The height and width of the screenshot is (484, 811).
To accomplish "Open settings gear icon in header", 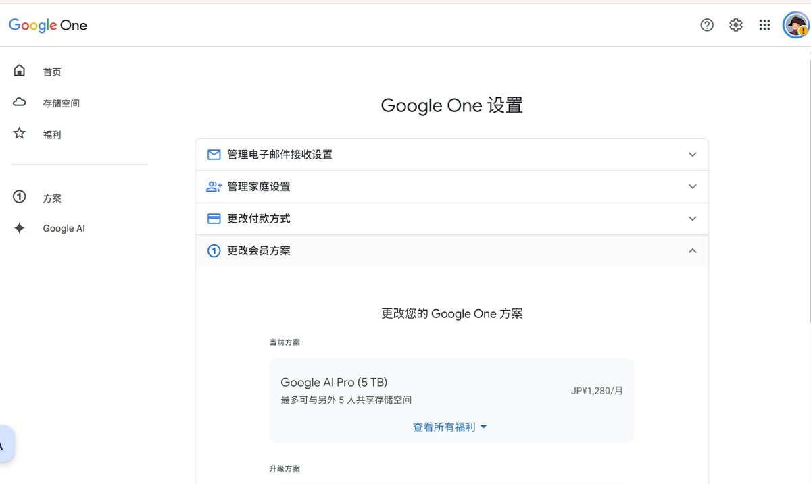I will (x=736, y=25).
